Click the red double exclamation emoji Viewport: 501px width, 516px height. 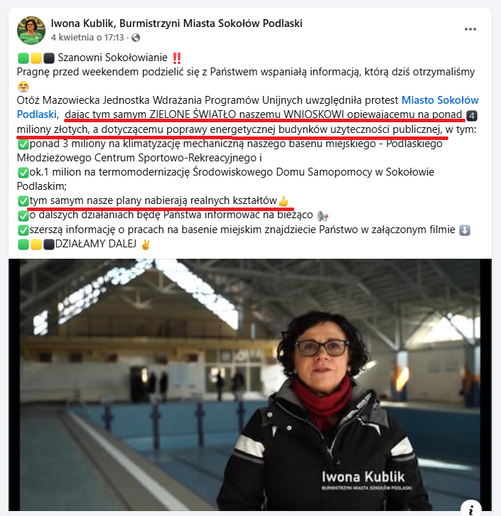pyautogui.click(x=177, y=58)
